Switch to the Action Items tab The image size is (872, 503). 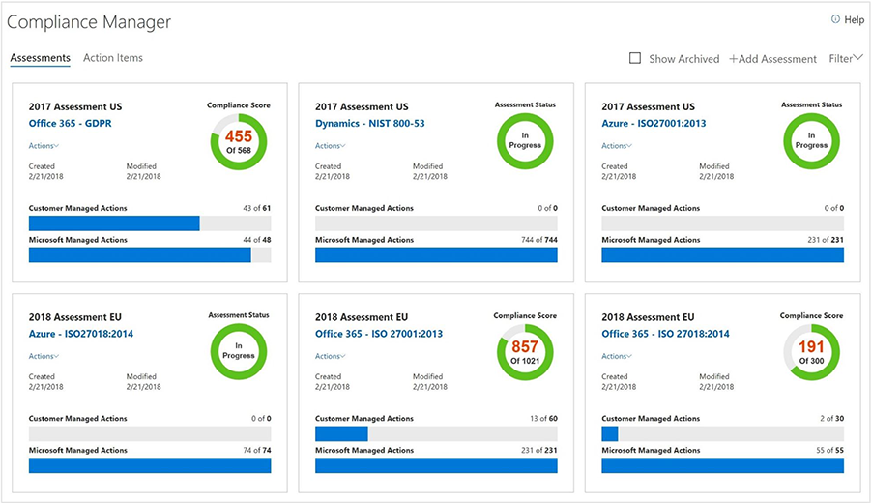pos(113,58)
